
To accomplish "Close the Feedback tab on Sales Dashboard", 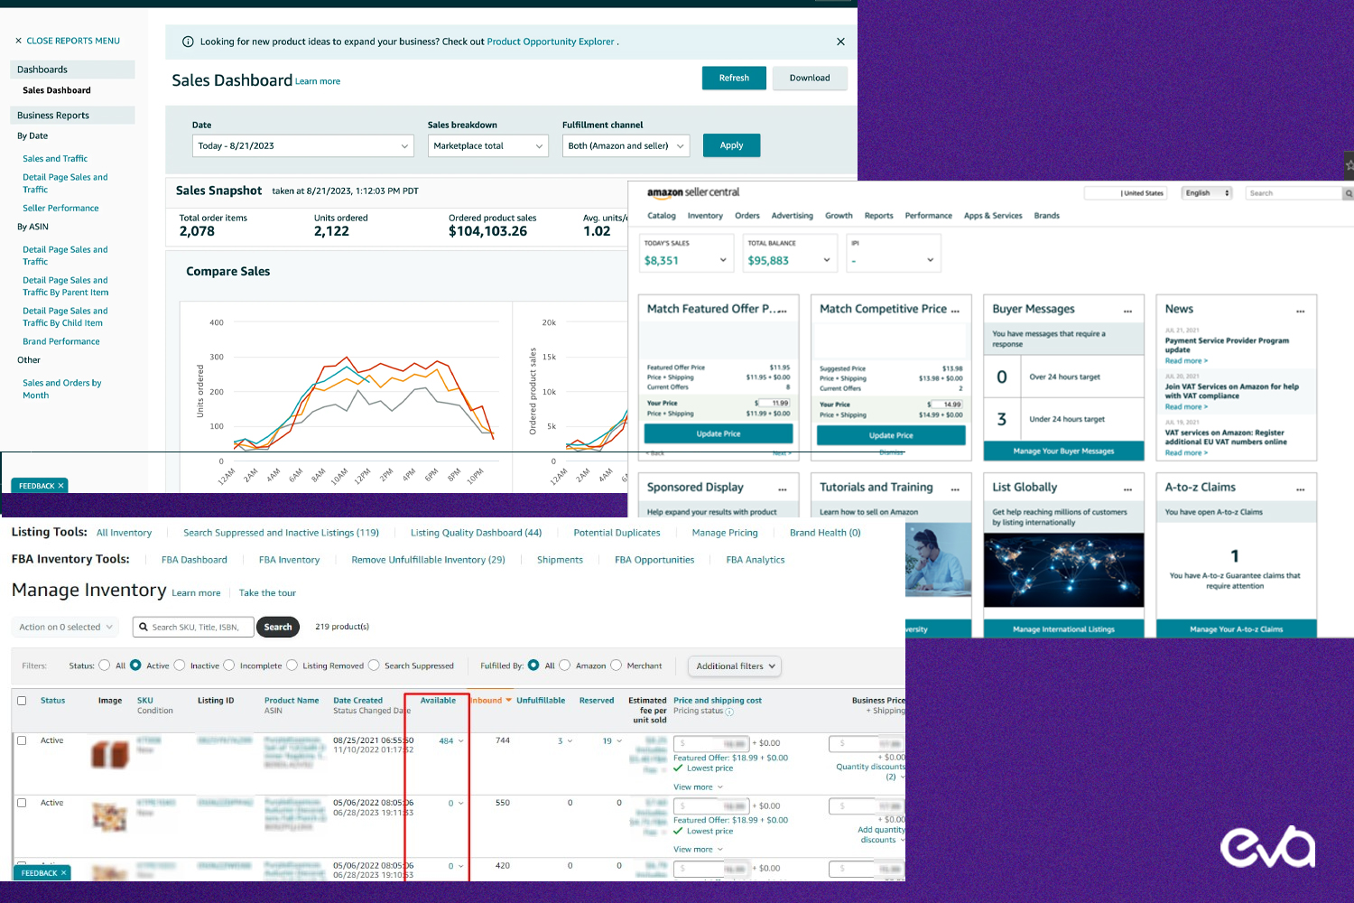I will [x=61, y=486].
